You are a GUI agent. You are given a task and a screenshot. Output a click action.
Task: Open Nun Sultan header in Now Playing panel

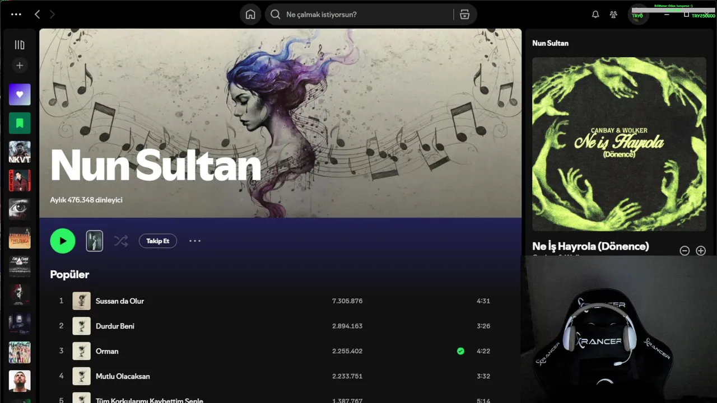pyautogui.click(x=550, y=43)
